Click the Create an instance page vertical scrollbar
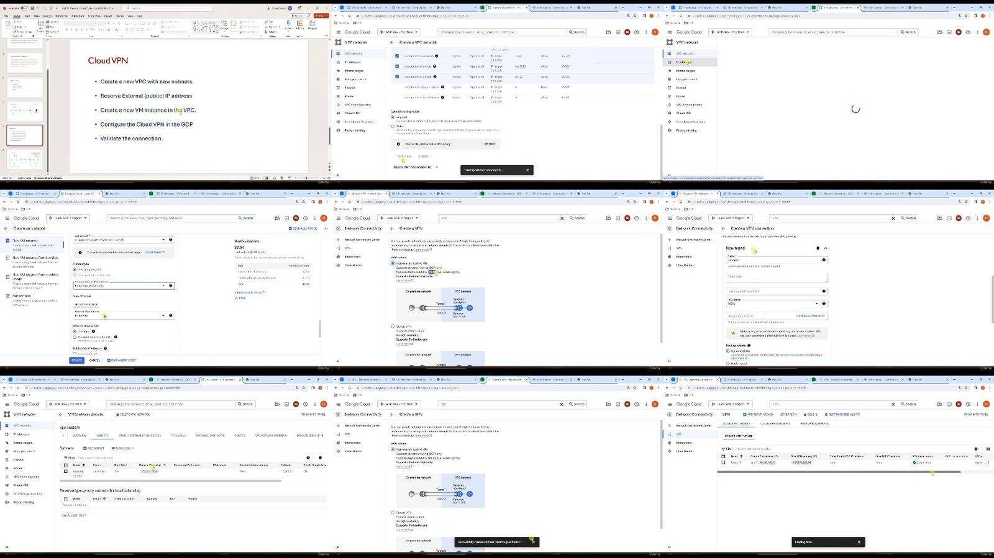This screenshot has height=558, width=994. [x=321, y=329]
